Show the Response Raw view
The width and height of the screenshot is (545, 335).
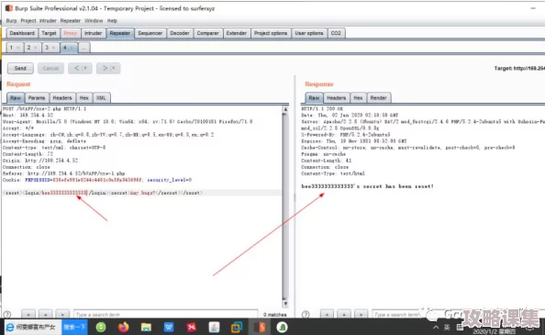[314, 98]
